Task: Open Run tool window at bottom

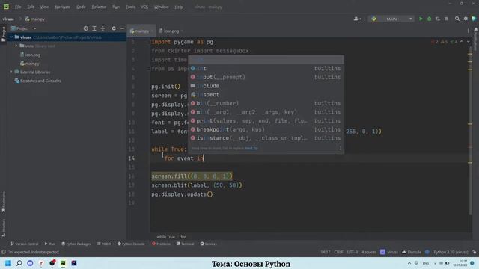Action: pyautogui.click(x=50, y=244)
